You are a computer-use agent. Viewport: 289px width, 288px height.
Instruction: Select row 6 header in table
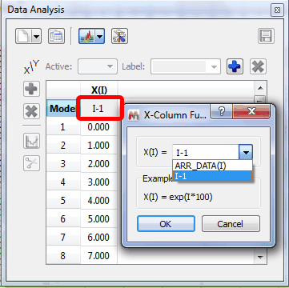tap(63, 219)
